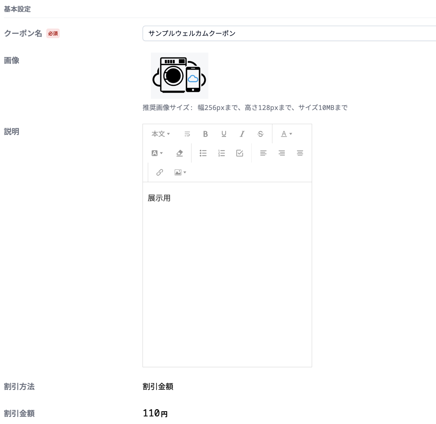Apply underline formatting

(x=224, y=134)
